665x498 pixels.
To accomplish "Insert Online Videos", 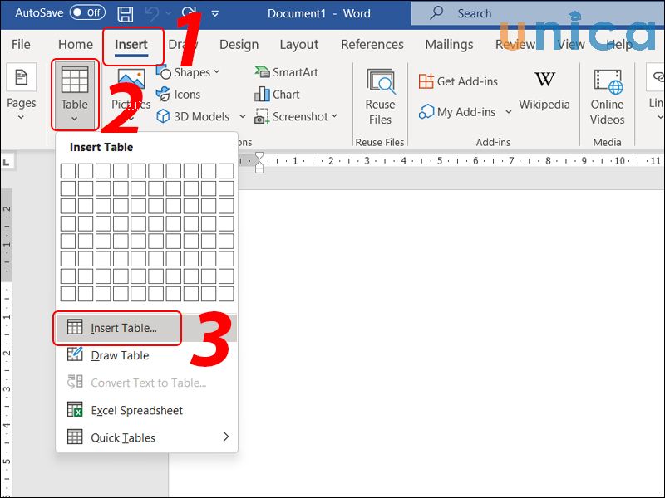I will coord(607,96).
